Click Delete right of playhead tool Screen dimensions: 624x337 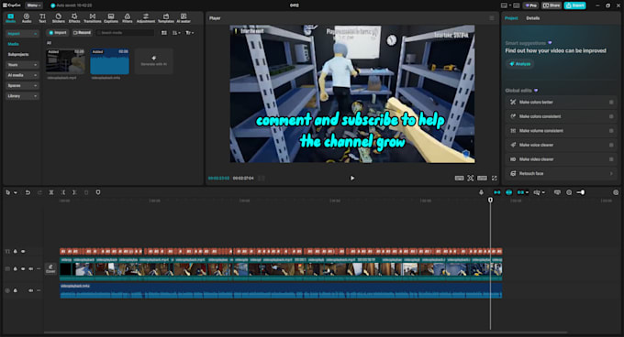point(74,192)
